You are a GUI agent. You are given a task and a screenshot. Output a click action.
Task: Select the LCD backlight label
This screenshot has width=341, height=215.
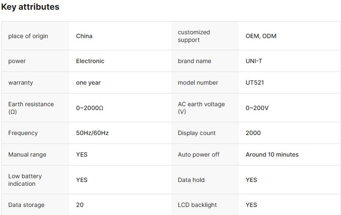(197, 205)
